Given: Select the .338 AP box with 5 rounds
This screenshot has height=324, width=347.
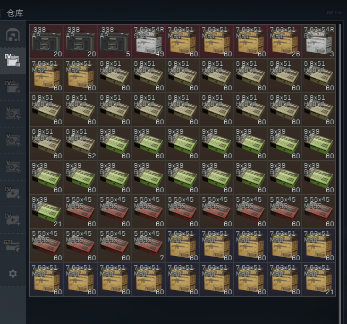Looking at the screenshot, I should pos(114,41).
